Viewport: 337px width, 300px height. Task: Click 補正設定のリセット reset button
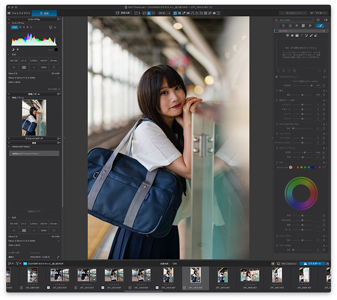[x=293, y=13]
